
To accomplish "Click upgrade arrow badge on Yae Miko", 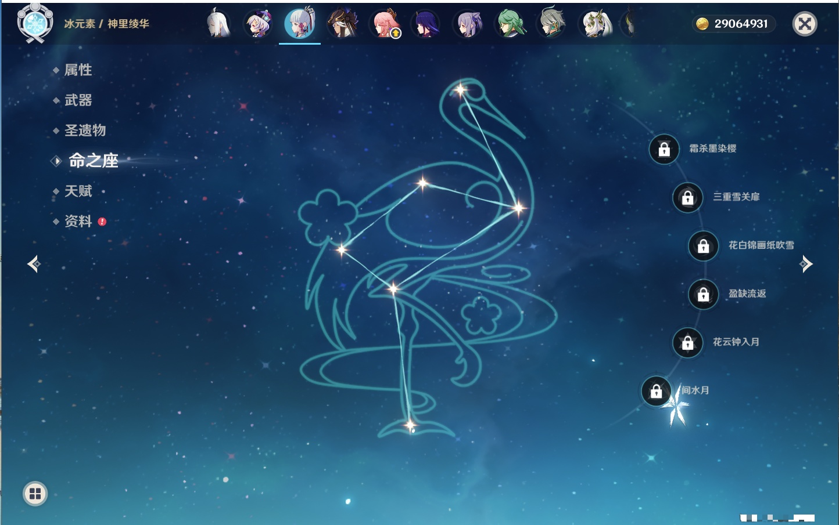I will (x=396, y=33).
